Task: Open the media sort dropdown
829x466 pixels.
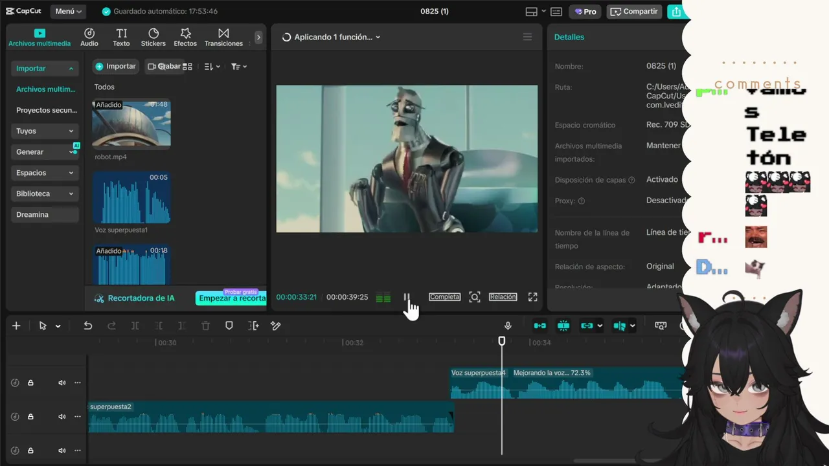Action: (212, 67)
